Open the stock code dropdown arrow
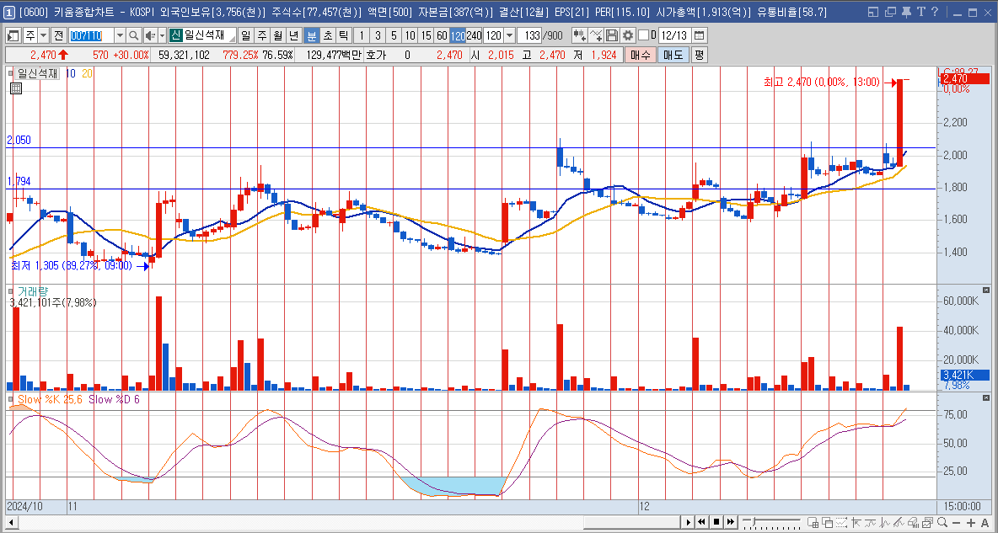 [x=120, y=35]
